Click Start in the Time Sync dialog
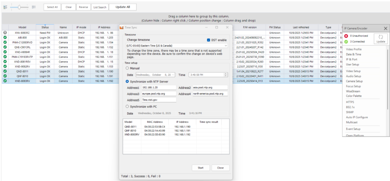This screenshot has height=181, width=390. pyautogui.click(x=201, y=168)
